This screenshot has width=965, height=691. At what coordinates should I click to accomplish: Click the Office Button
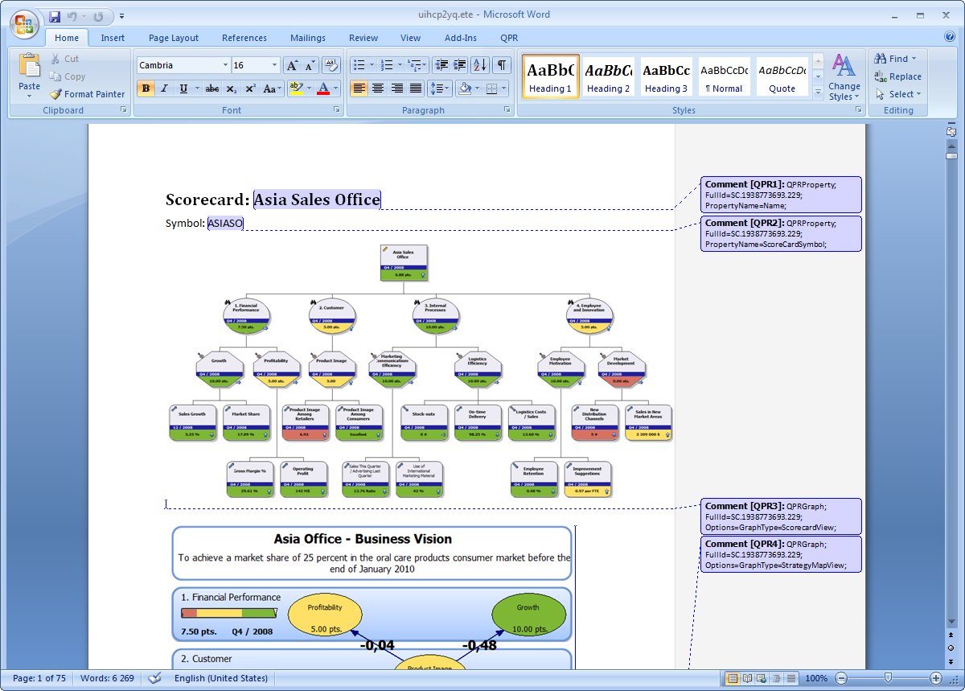click(x=24, y=23)
